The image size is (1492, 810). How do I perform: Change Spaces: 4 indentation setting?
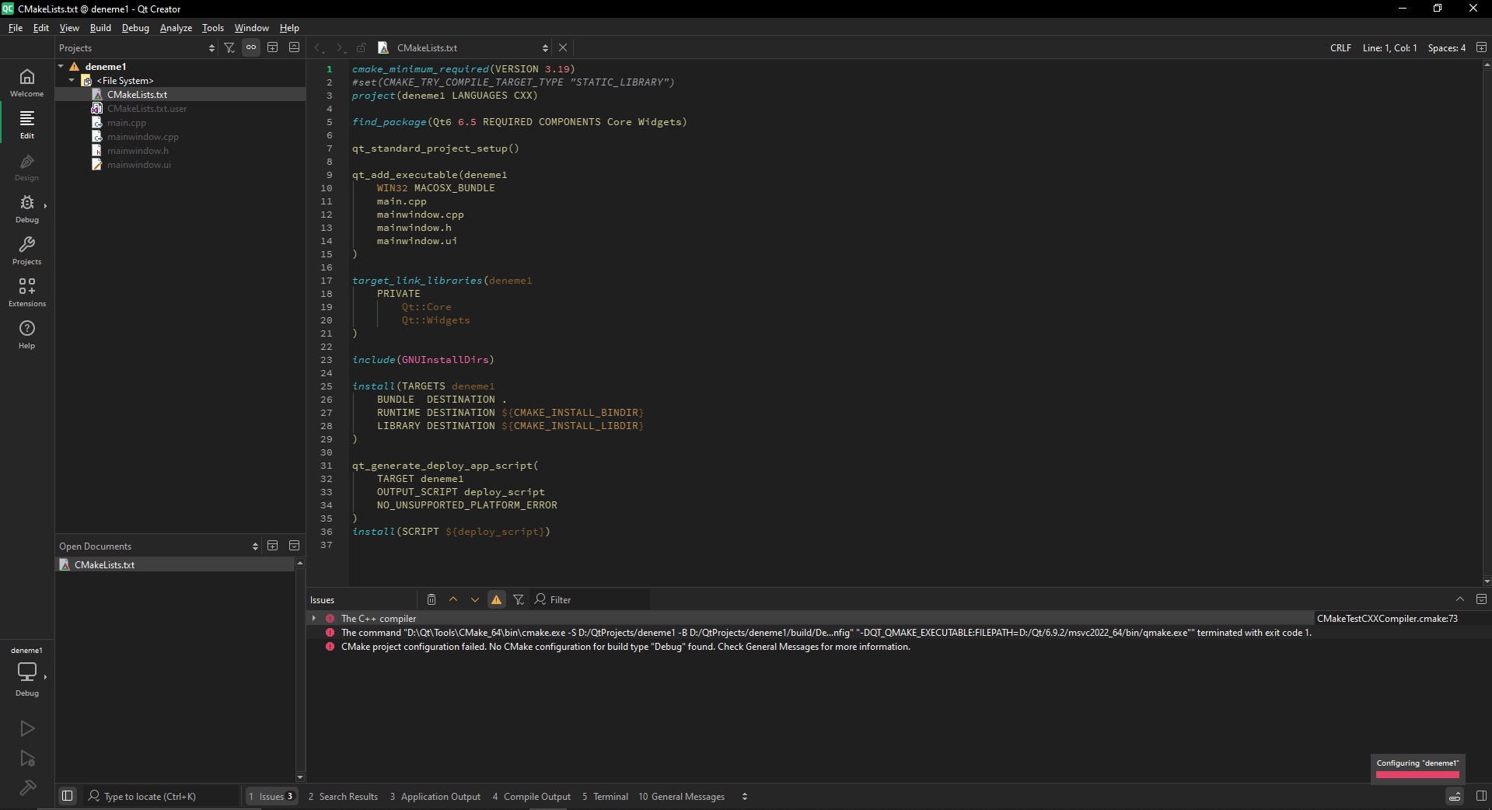(x=1446, y=47)
